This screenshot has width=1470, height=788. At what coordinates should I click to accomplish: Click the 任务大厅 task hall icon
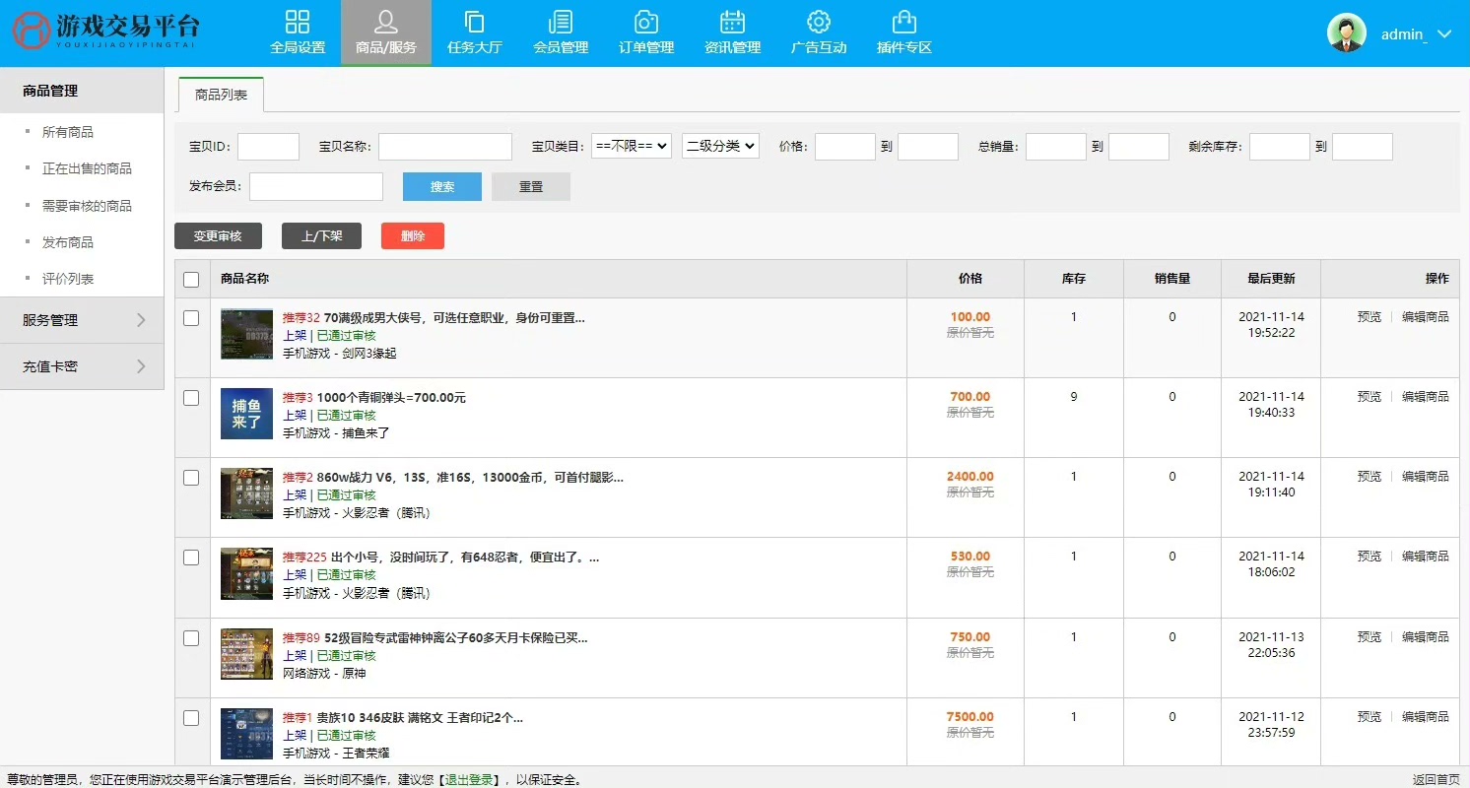tap(474, 23)
